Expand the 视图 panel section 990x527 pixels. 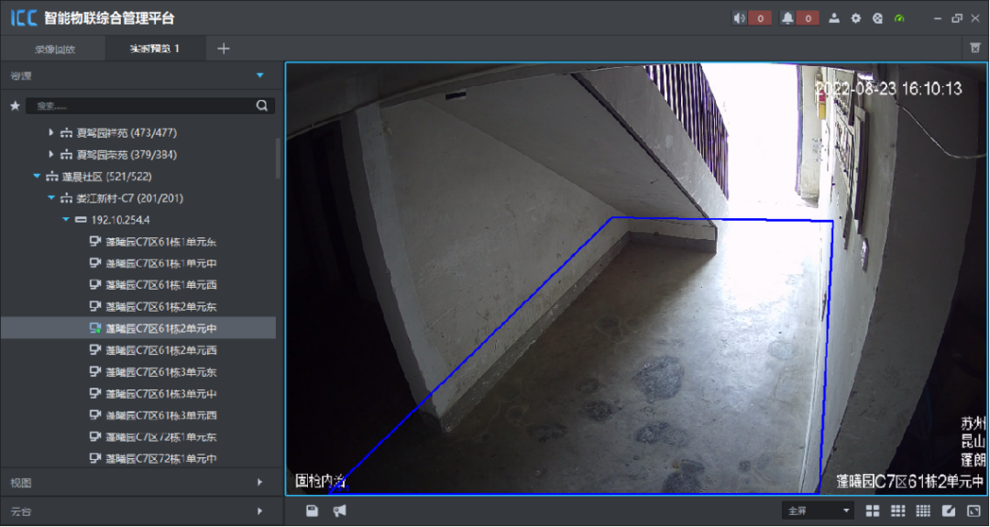[x=137, y=482]
